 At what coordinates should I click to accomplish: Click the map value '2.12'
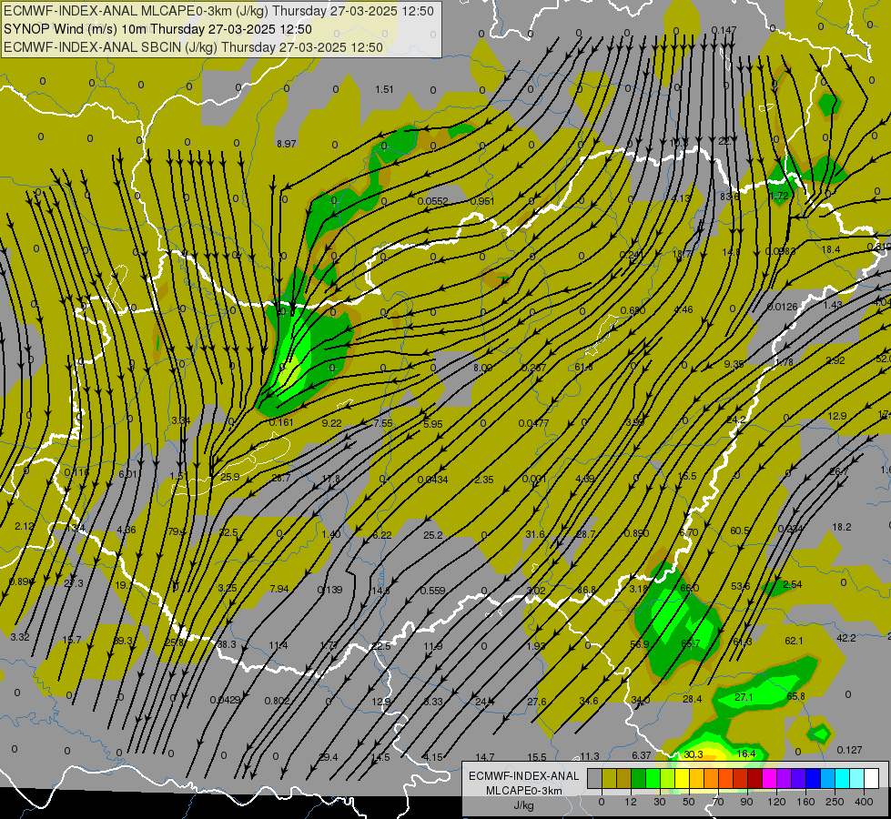pyautogui.click(x=24, y=526)
